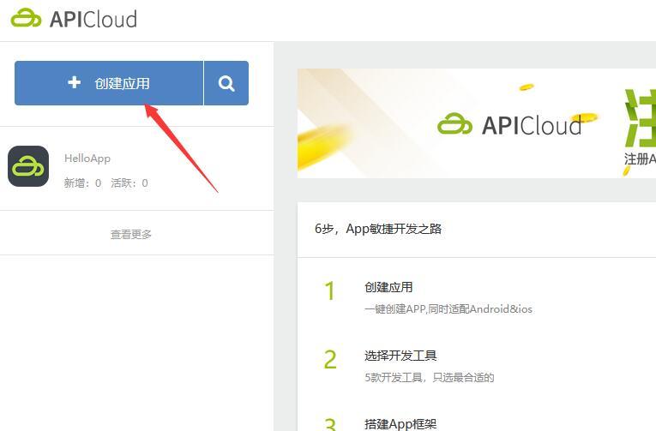Open app search with the magnifier icon

(226, 83)
